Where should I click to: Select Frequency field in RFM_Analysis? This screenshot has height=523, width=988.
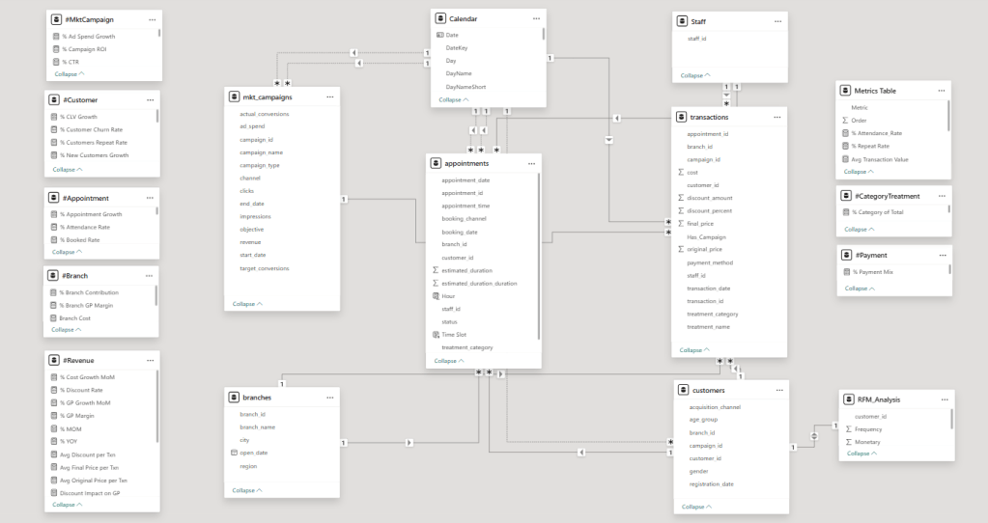click(867, 428)
